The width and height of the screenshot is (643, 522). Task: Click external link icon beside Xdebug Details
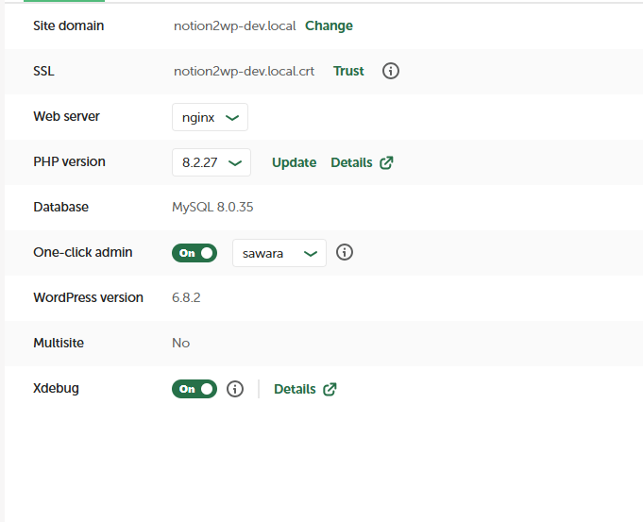pos(330,389)
